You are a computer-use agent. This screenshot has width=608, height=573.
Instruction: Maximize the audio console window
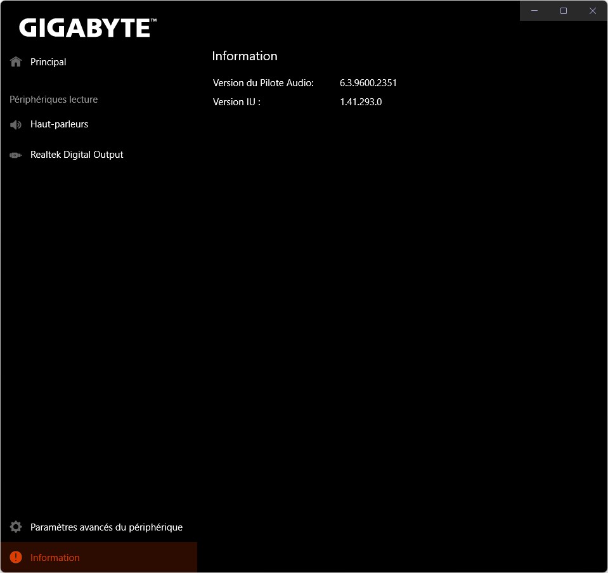564,11
